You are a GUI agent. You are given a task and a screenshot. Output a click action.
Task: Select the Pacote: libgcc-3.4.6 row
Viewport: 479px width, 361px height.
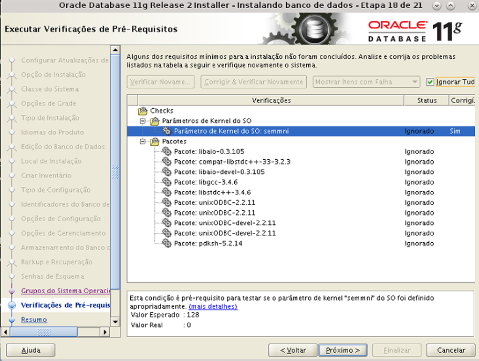[x=301, y=182]
